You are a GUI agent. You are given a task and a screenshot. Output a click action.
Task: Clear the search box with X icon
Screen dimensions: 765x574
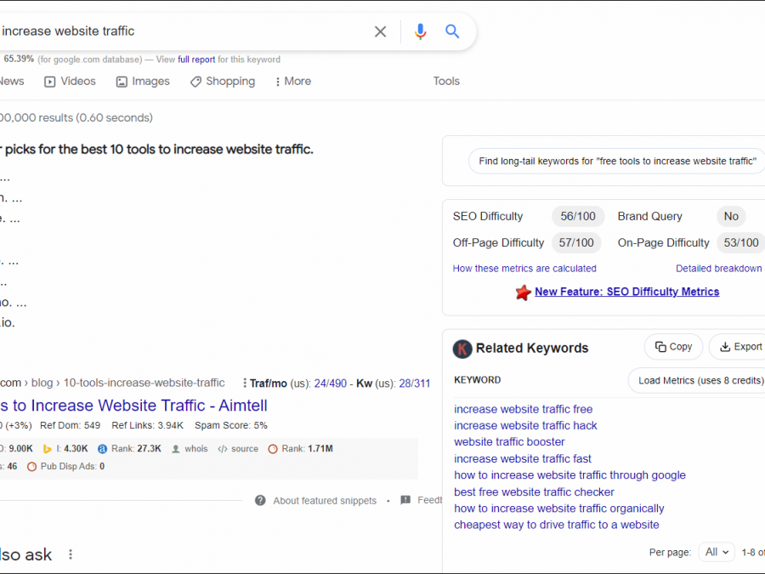[x=380, y=31]
